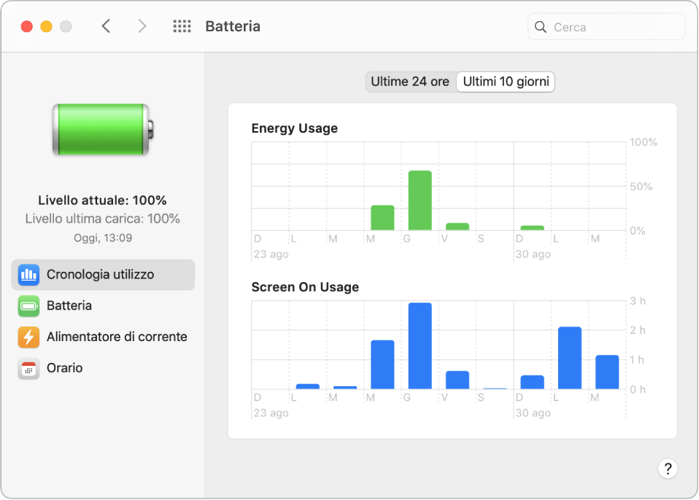Click the Batteria title in the toolbar
Viewport: 699px width, 500px height.
pyautogui.click(x=232, y=26)
